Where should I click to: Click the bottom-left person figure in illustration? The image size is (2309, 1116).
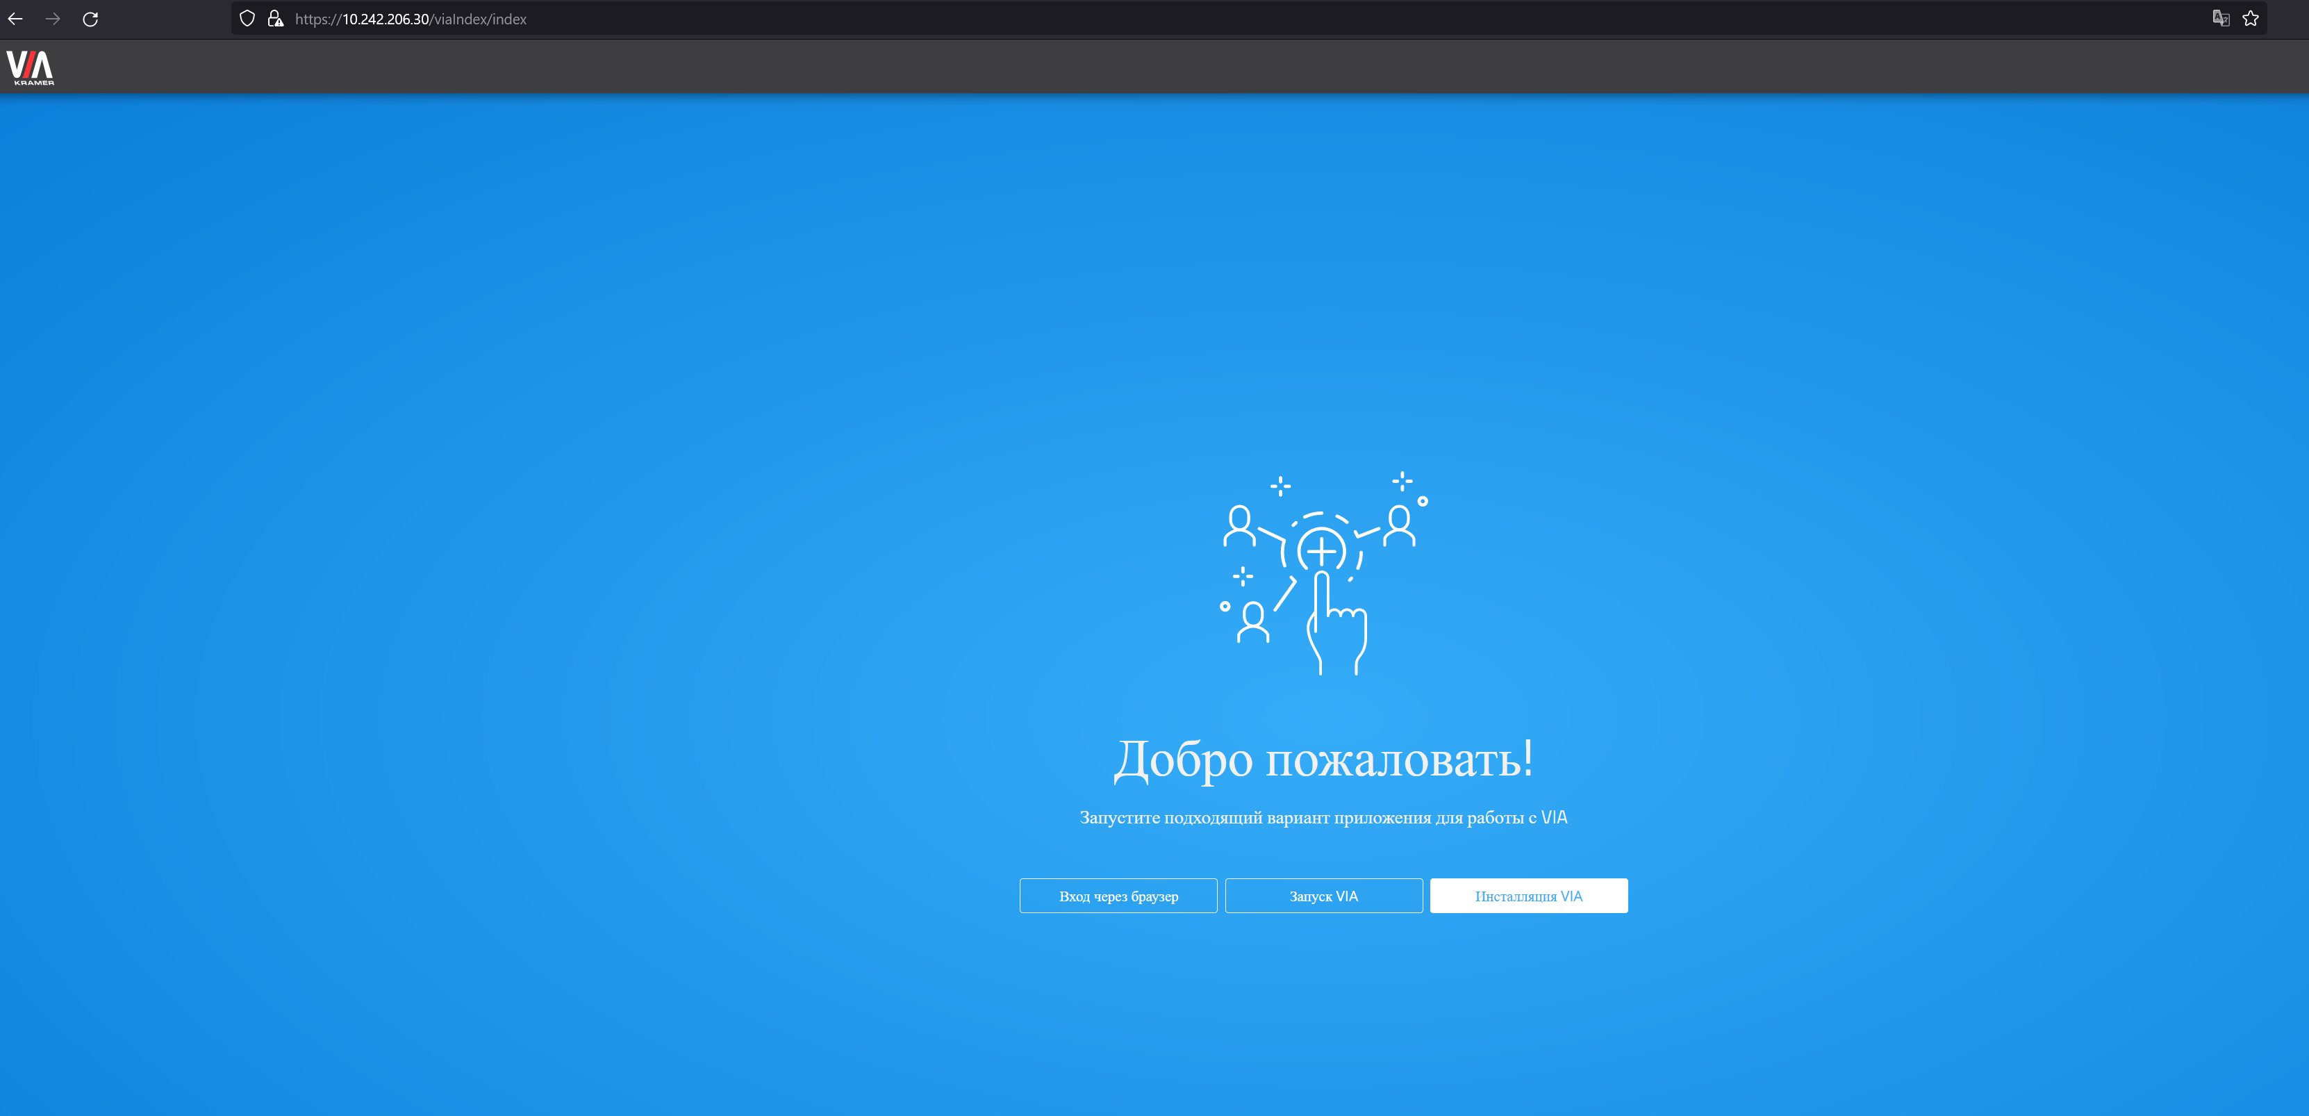tap(1253, 623)
